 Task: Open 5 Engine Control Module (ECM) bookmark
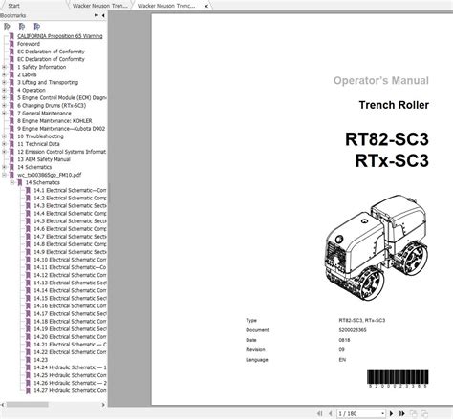62,97
